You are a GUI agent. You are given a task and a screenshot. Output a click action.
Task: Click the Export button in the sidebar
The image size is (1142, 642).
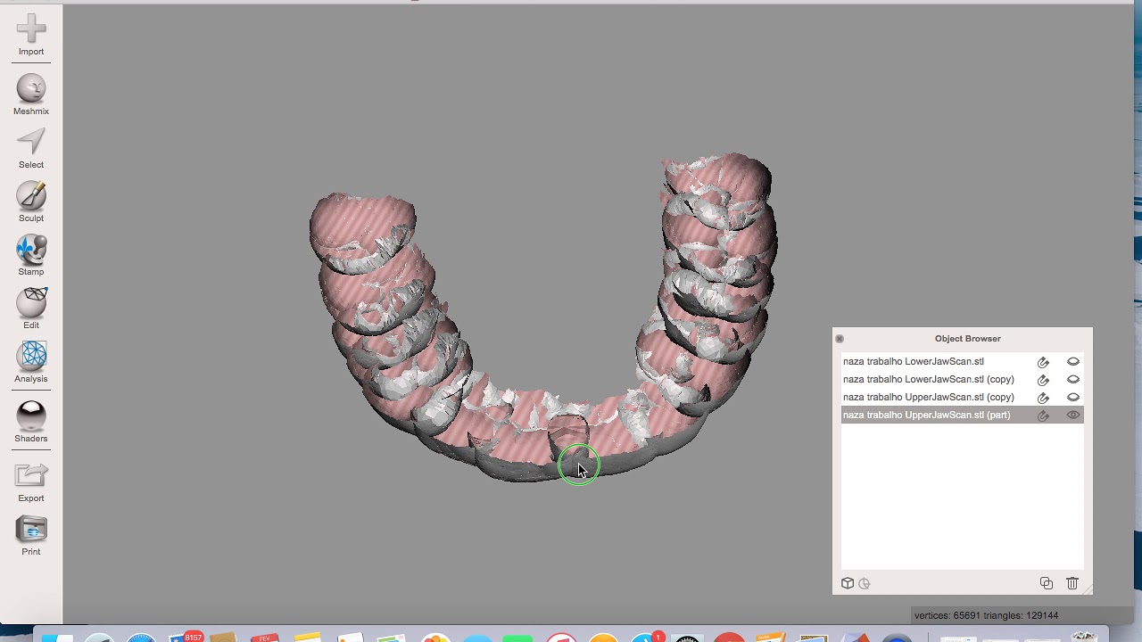click(31, 482)
